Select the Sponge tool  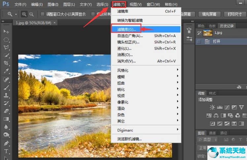coord(6,135)
